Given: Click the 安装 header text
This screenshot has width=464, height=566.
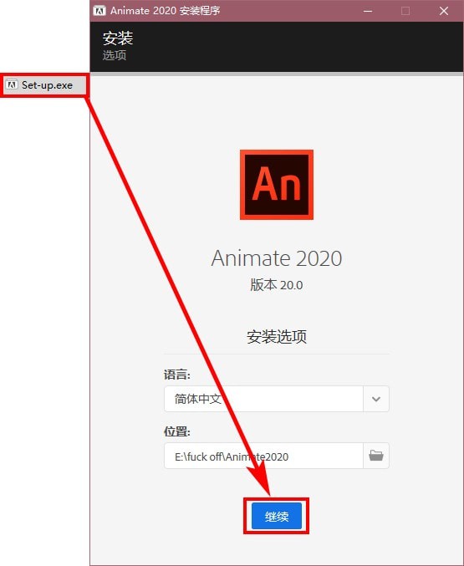Looking at the screenshot, I should pyautogui.click(x=118, y=38).
